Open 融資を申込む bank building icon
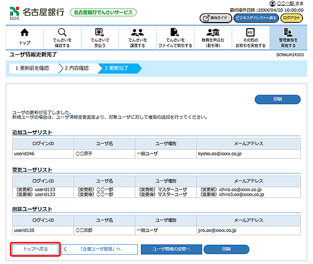Viewport: 313px width, 264px height. [213, 33]
